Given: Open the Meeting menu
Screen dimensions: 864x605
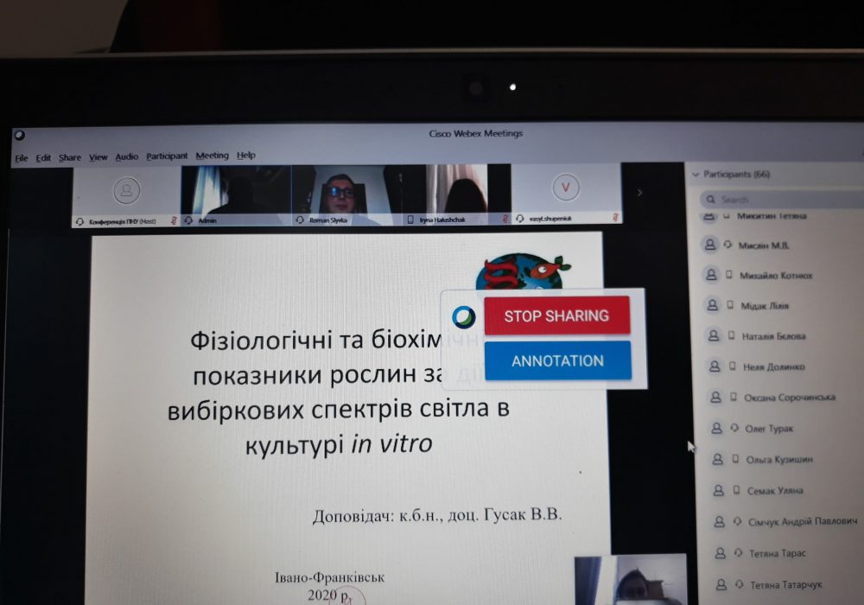Looking at the screenshot, I should point(212,156).
